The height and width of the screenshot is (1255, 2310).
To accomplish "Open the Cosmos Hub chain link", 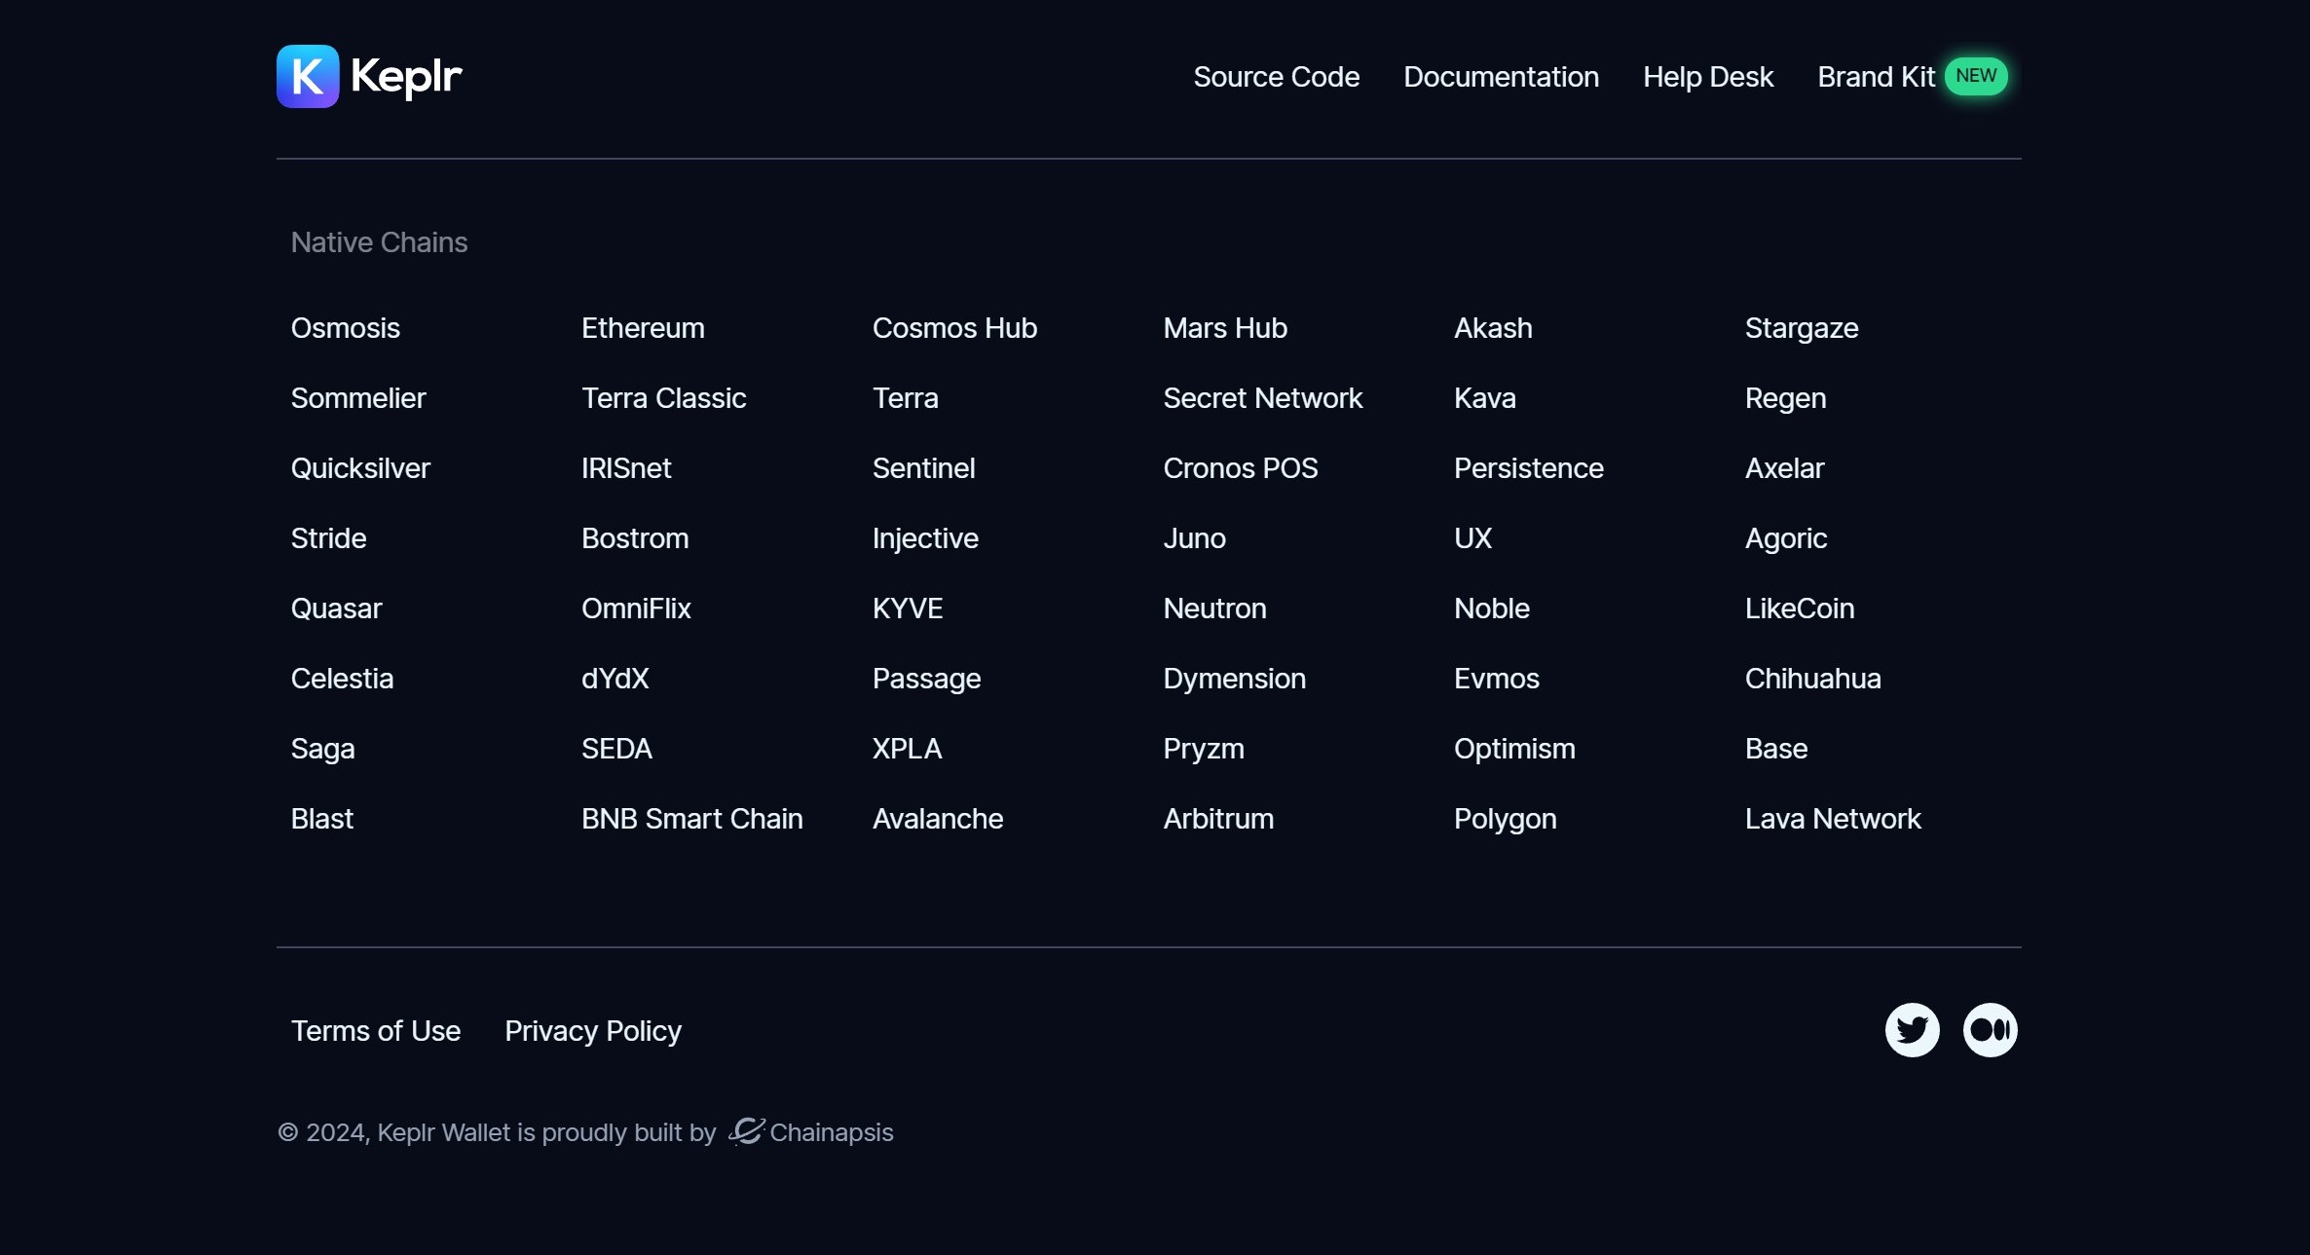I will 954,328.
